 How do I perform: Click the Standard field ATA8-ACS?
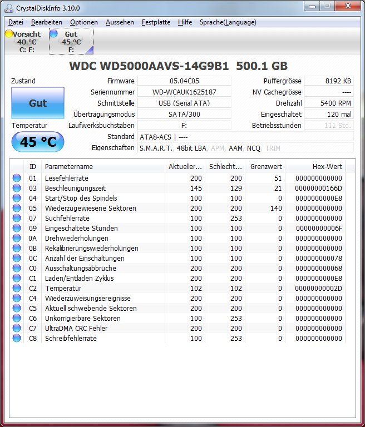245,137
